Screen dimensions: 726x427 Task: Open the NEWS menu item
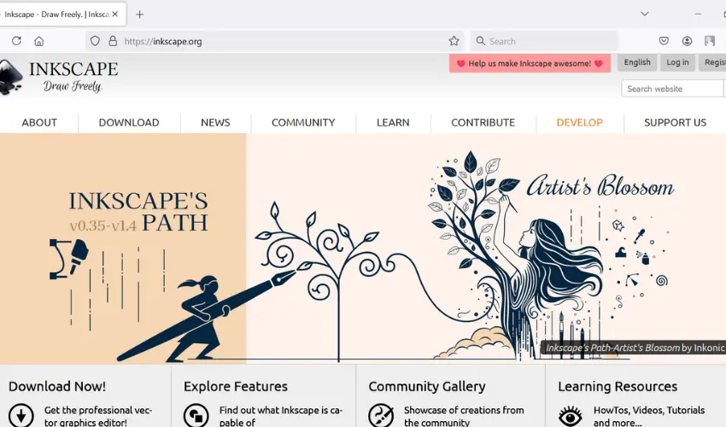point(215,122)
